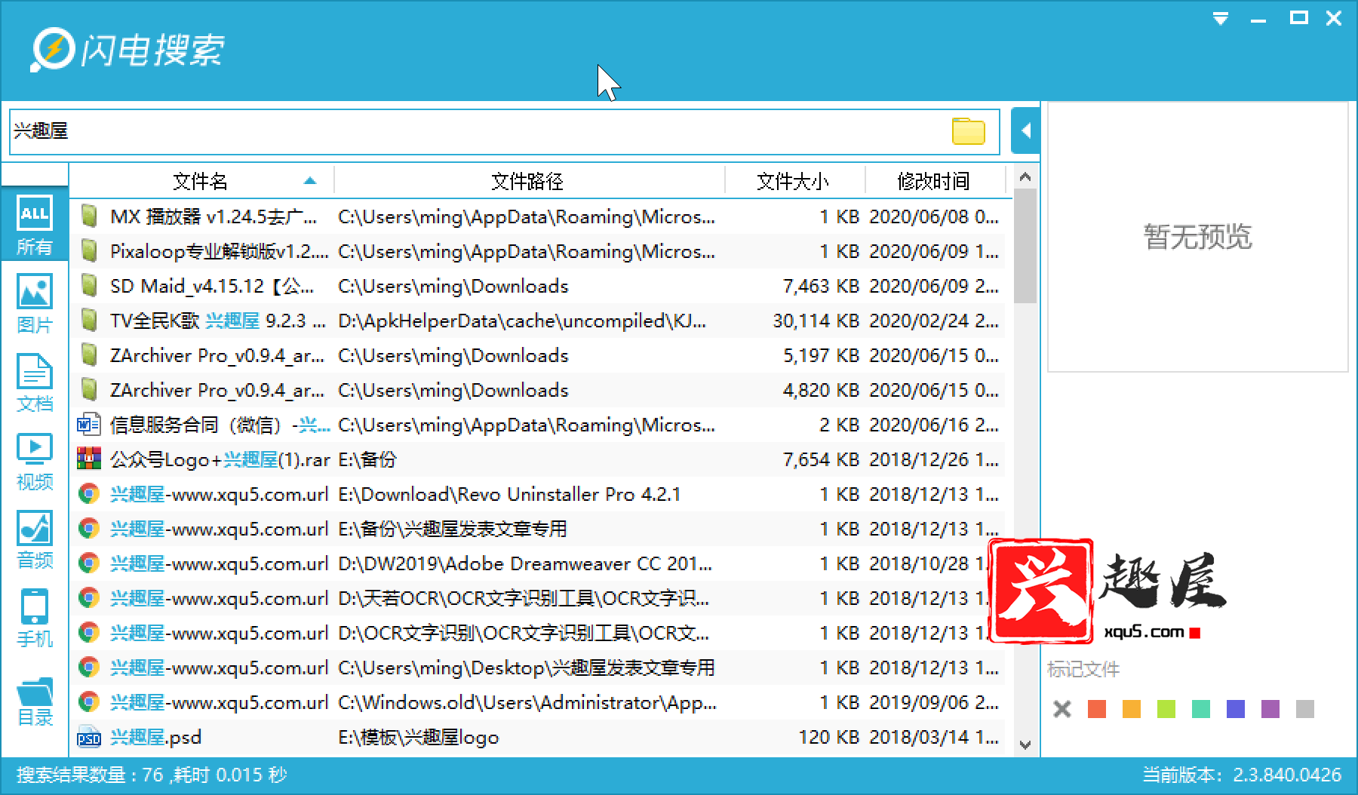This screenshot has width=1358, height=795.
Task: Select file MX 播放器 v1.24.5去广...
Action: pos(214,216)
